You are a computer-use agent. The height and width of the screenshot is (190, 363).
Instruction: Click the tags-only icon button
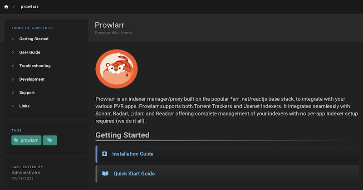(50, 141)
